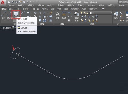This screenshot has width=128, height=94.
Task: Click the Plot (print) icon in quick access
Action: coord(24,2)
